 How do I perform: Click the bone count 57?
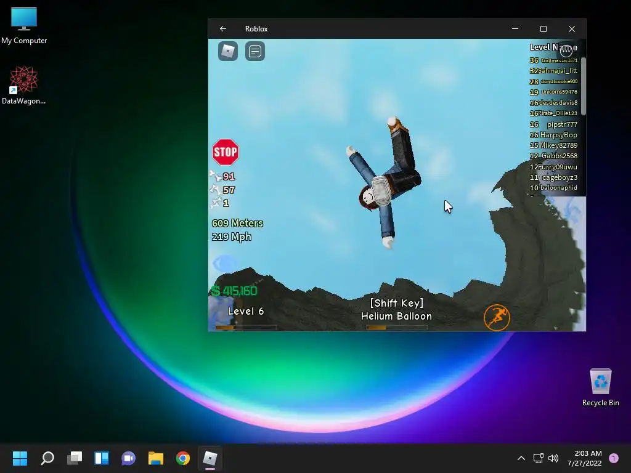pos(229,190)
